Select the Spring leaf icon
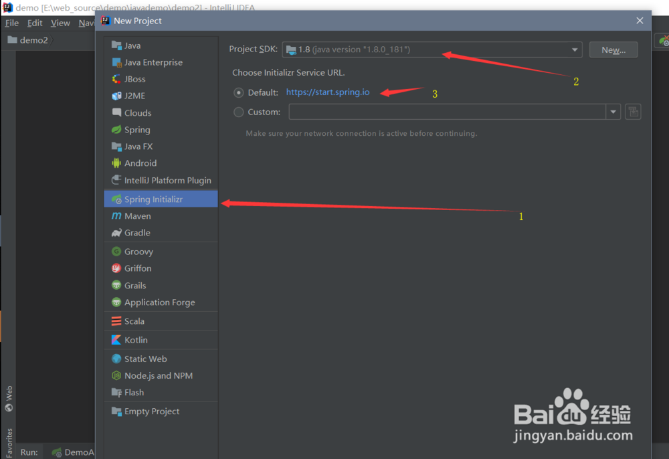Viewport: 669px width, 459px height. pos(116,130)
